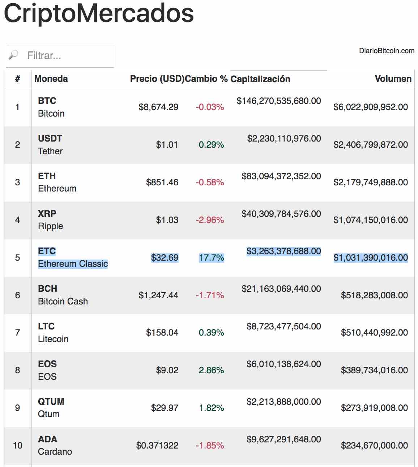Screen dimensions: 418x467
Task: Click Qtum price $29.97
Action: point(165,408)
